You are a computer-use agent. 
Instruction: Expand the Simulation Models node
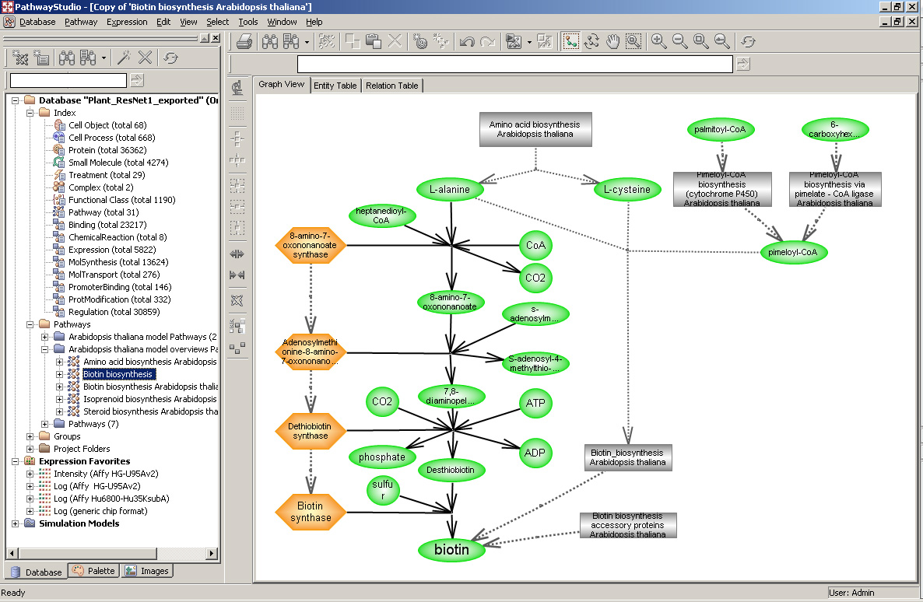click(x=16, y=523)
